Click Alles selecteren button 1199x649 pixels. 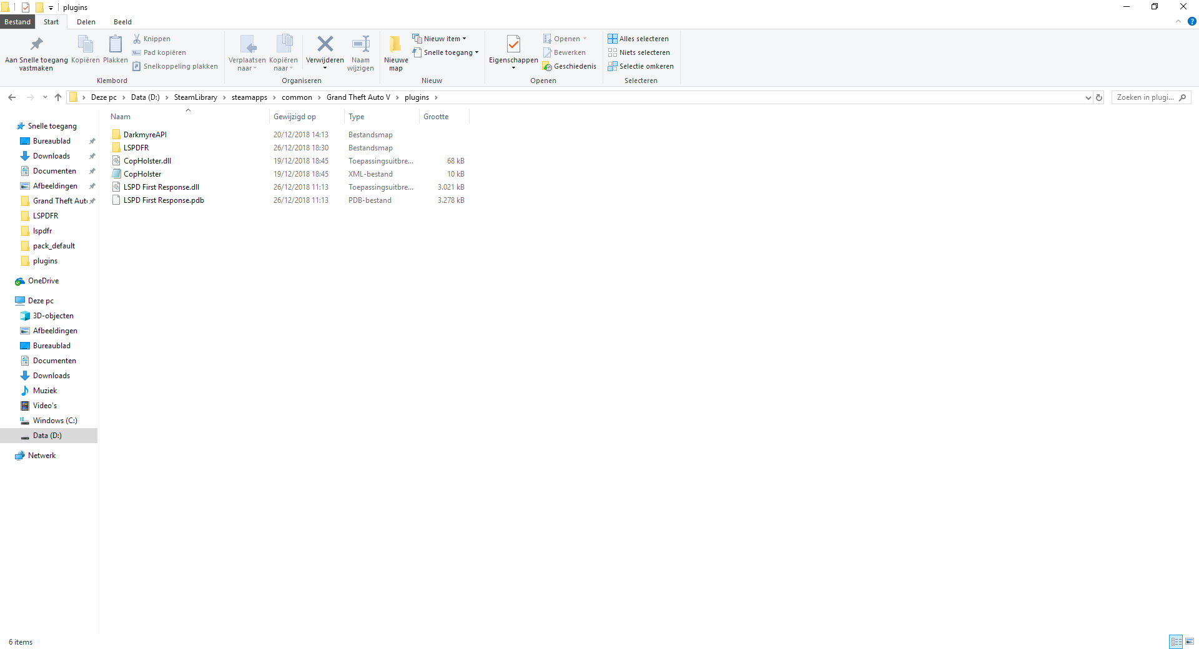point(638,39)
